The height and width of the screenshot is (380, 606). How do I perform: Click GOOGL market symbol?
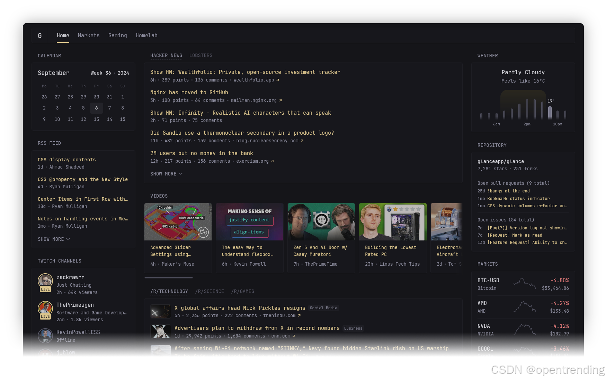click(x=485, y=349)
